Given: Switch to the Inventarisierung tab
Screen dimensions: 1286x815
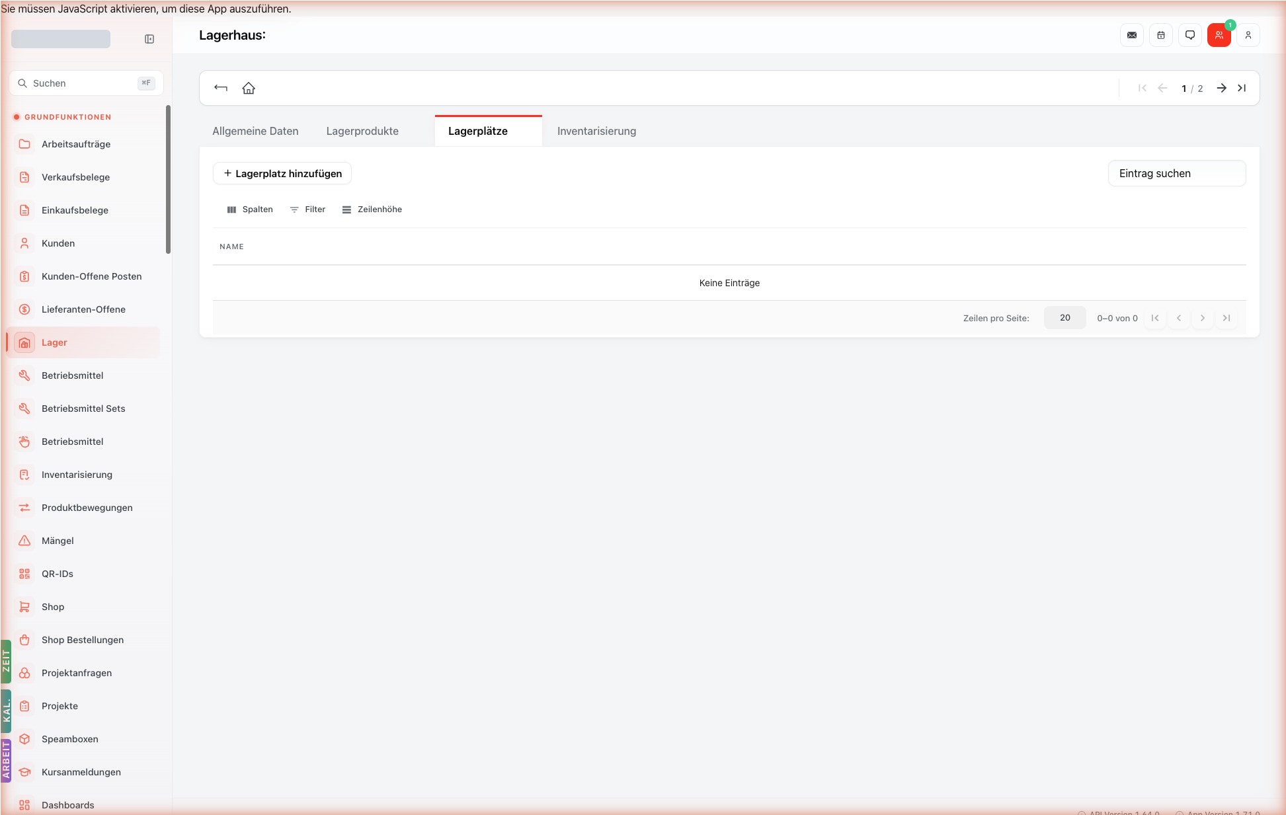Looking at the screenshot, I should pyautogui.click(x=596, y=131).
